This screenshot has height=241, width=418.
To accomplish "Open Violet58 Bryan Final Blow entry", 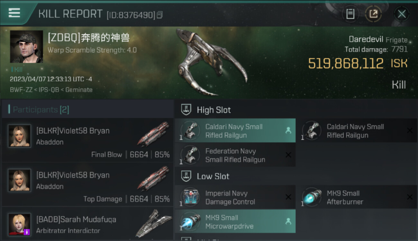I will click(87, 140).
